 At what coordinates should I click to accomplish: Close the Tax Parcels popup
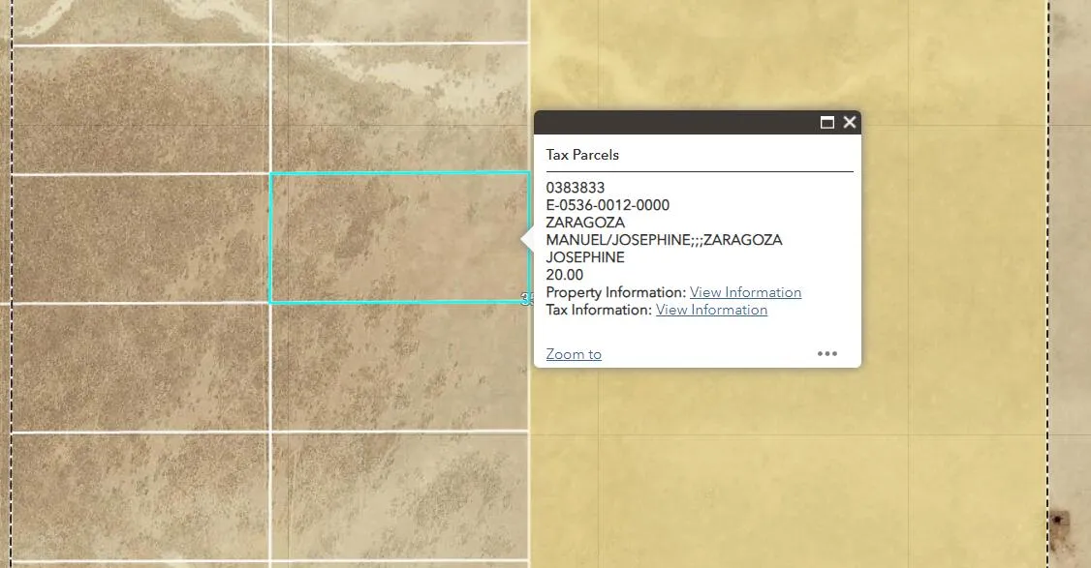tap(850, 123)
